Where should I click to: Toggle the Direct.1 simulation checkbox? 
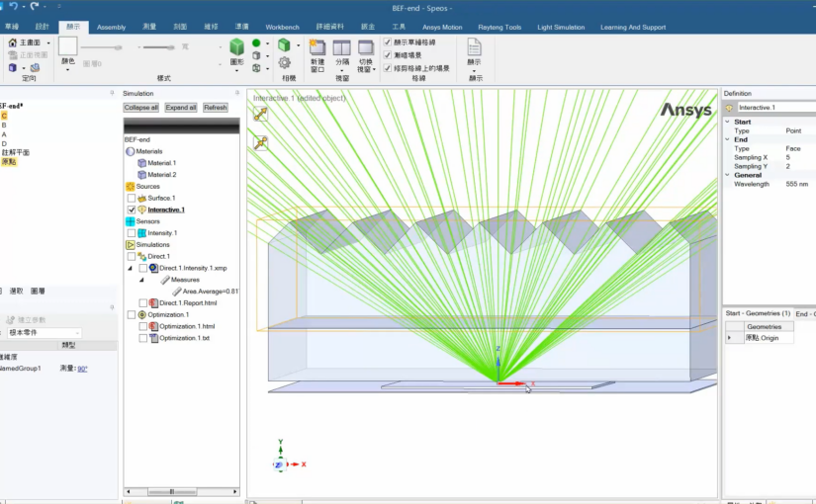[132, 256]
